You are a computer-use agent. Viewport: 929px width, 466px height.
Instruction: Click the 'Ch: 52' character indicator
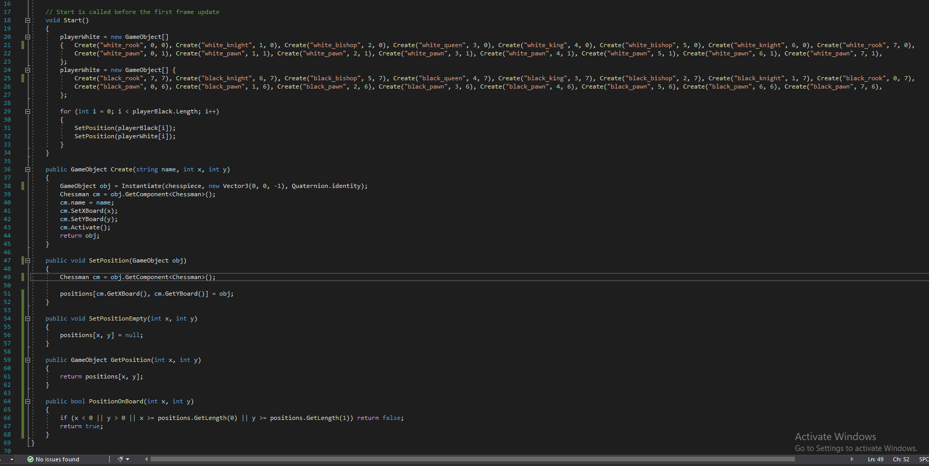(901, 459)
